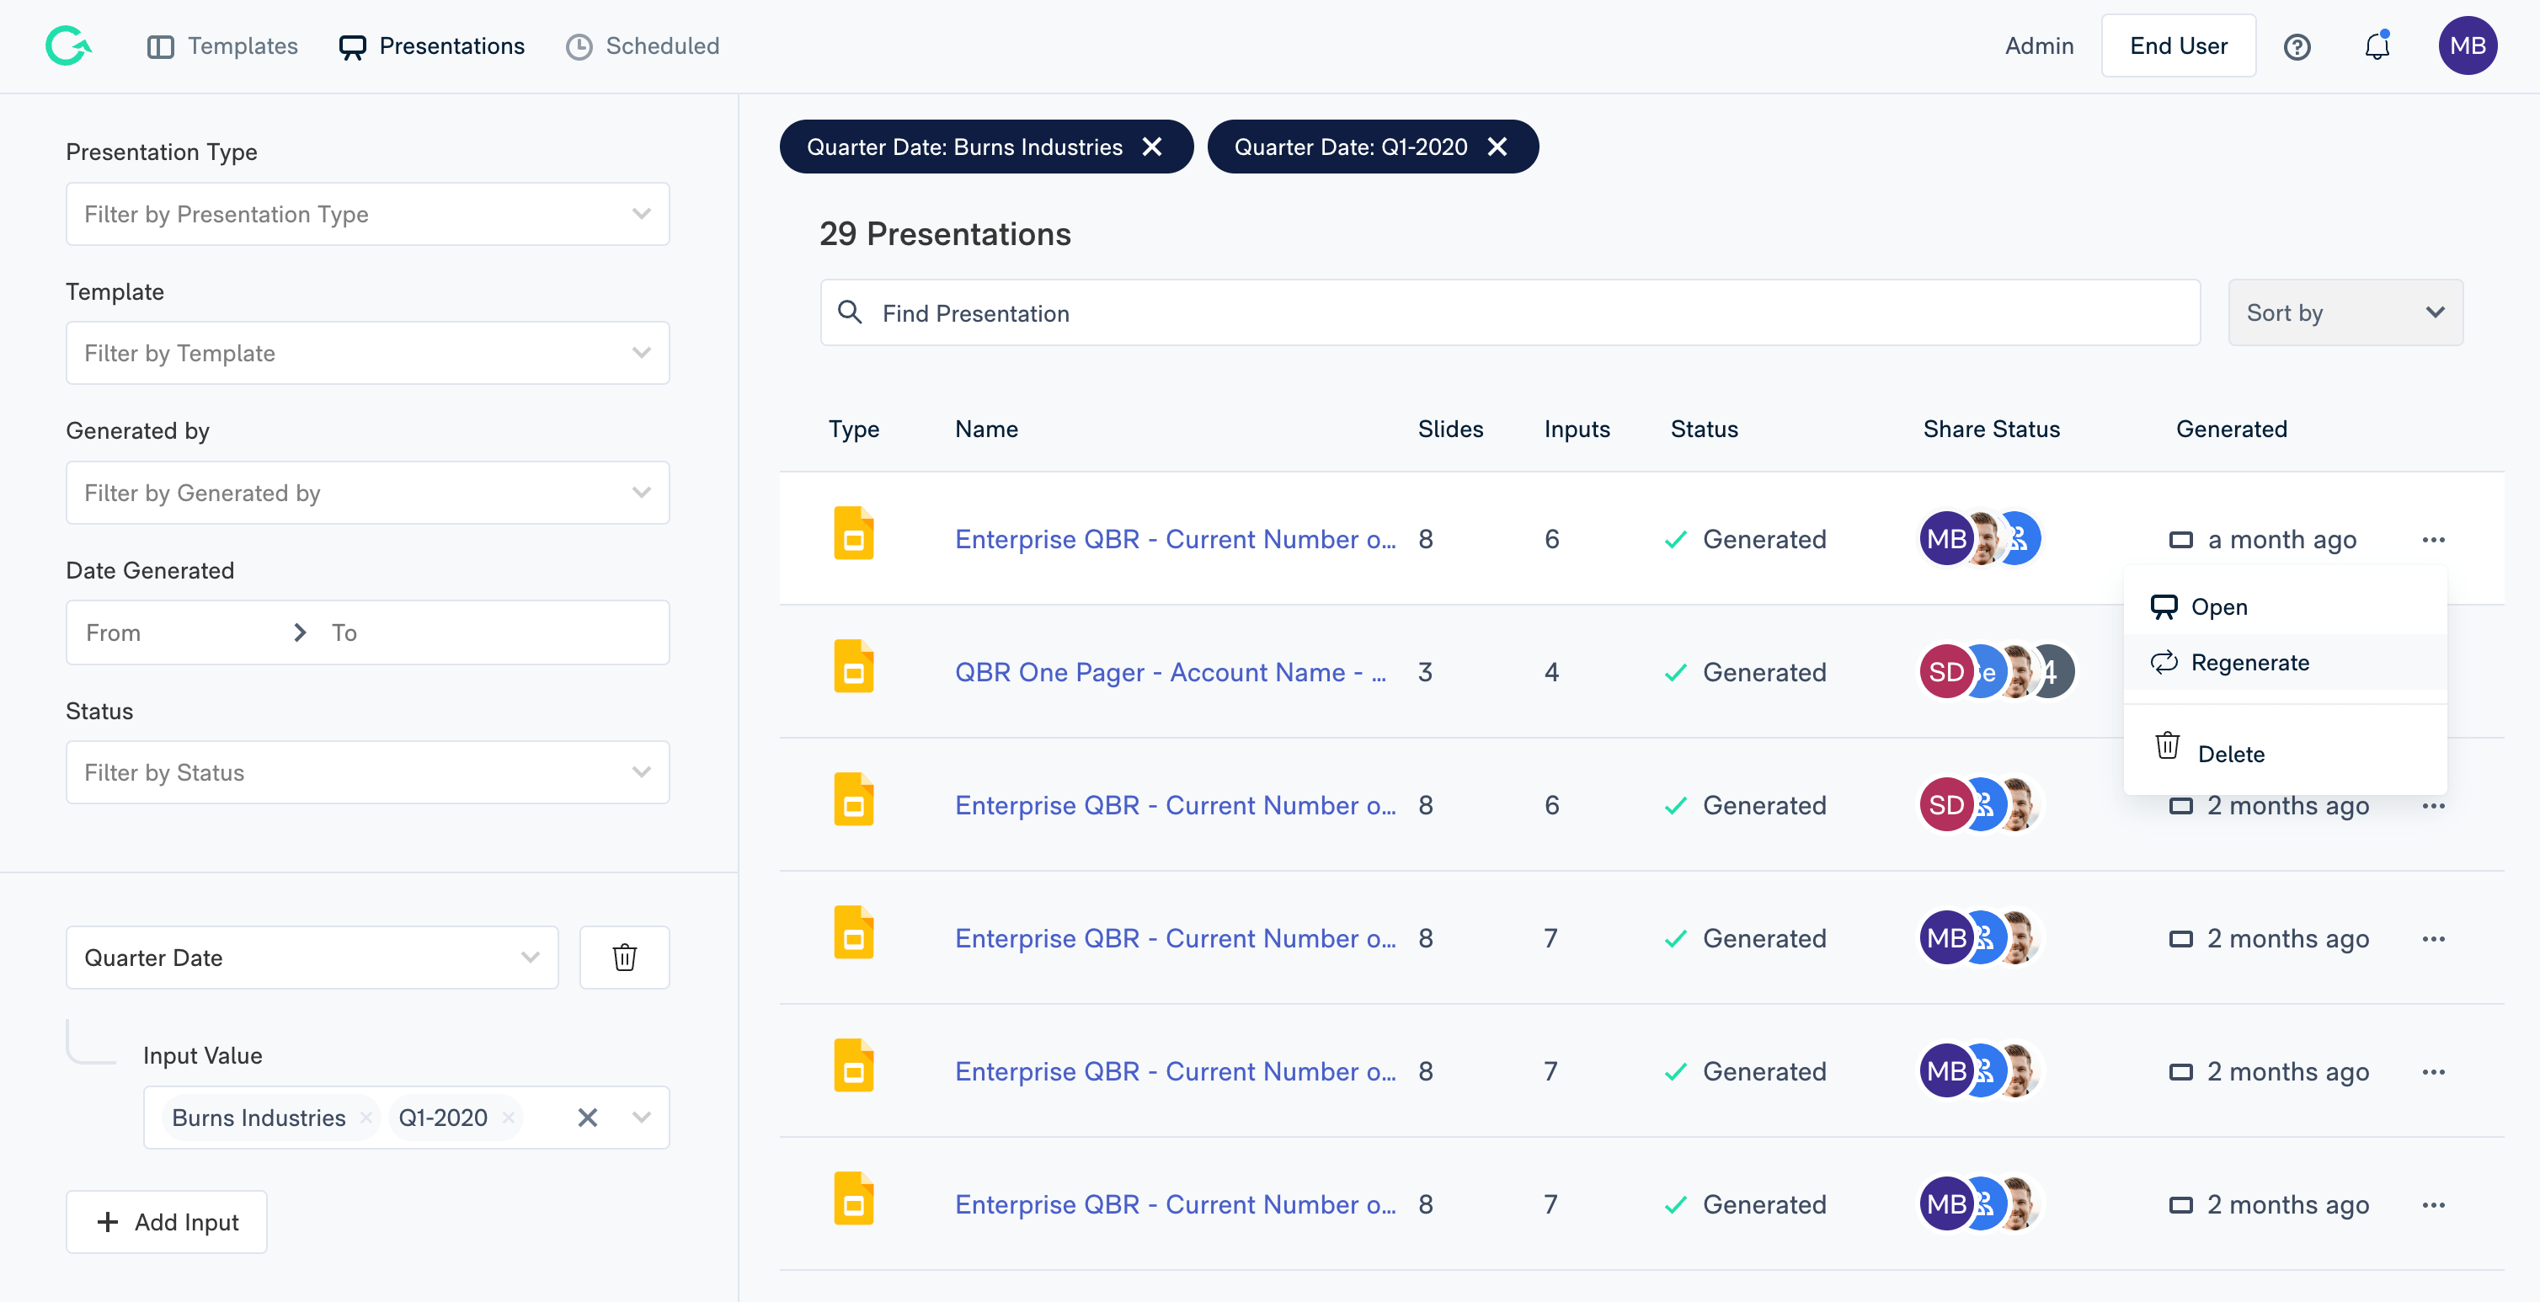Choose Delete in the context menu

tap(2230, 754)
